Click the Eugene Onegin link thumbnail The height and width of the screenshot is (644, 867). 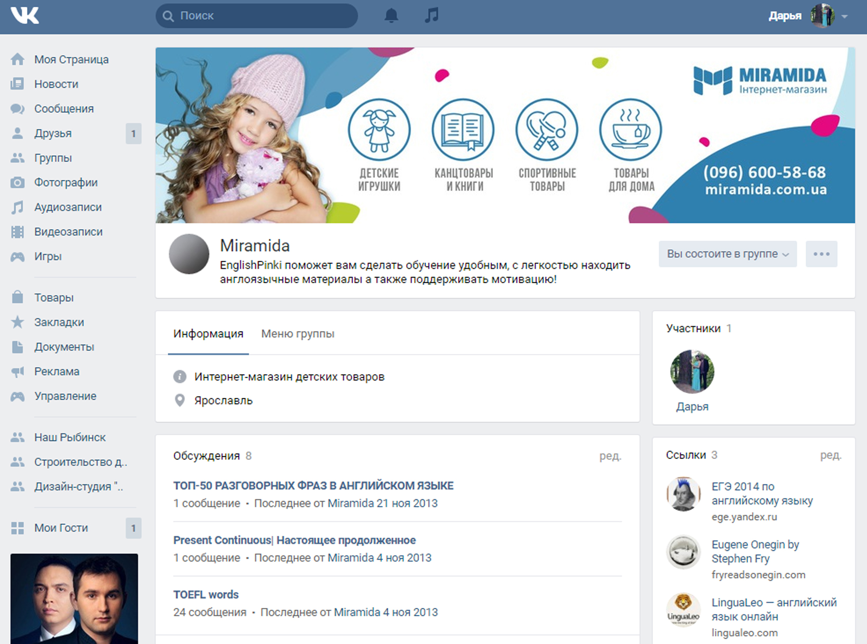coord(683,552)
